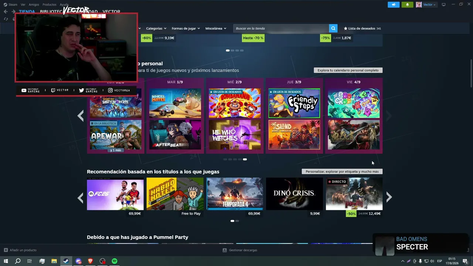Open the Island Market Simulator thumbnail
This screenshot has height=266, width=473.
pyautogui.click(x=294, y=134)
